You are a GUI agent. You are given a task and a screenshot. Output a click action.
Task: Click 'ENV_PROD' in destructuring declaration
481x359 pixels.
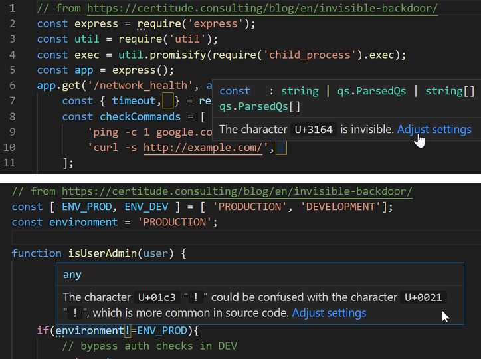tap(87, 207)
